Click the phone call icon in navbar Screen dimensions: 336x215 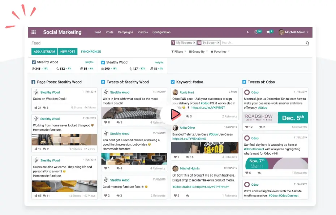pos(248,32)
